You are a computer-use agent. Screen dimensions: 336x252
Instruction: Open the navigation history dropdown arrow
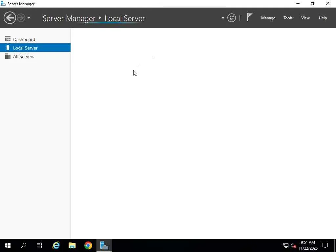pyautogui.click(x=29, y=18)
